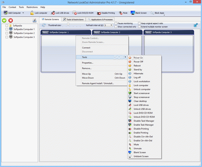This screenshot has width=202, height=167.
Task: Choose Power On from Tools submenu
Action: [144, 58]
